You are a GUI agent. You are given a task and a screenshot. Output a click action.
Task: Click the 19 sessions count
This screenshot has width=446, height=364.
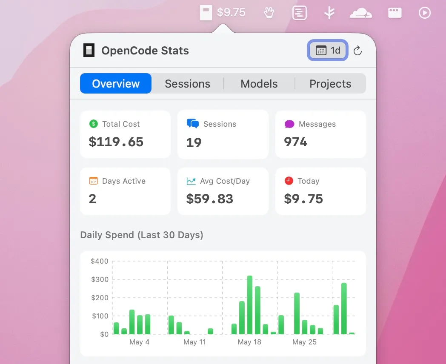[x=194, y=142]
